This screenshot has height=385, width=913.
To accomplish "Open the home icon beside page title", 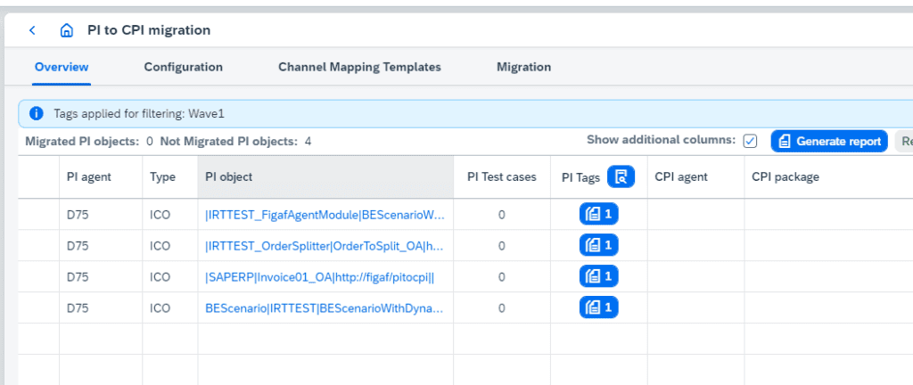I will point(66,30).
